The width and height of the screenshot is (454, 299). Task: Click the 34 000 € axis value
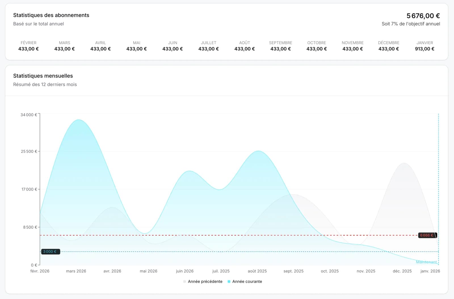click(x=29, y=115)
